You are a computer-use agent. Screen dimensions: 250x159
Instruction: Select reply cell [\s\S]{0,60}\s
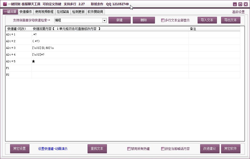[x=110, y=48]
